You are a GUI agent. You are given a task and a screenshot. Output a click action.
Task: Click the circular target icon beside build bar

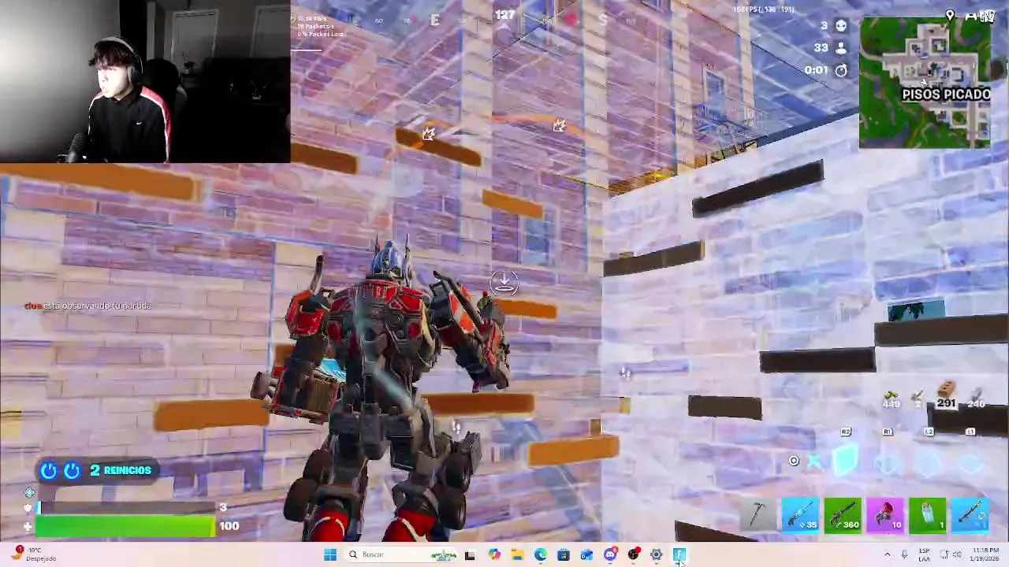pos(794,461)
